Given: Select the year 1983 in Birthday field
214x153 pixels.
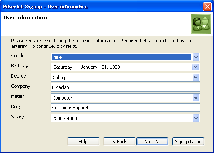Looking at the screenshot, I should (x=115, y=67).
